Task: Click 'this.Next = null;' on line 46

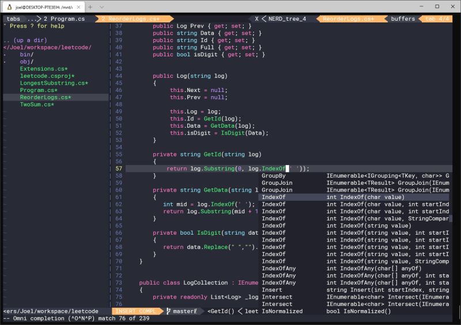Action: click(198, 90)
